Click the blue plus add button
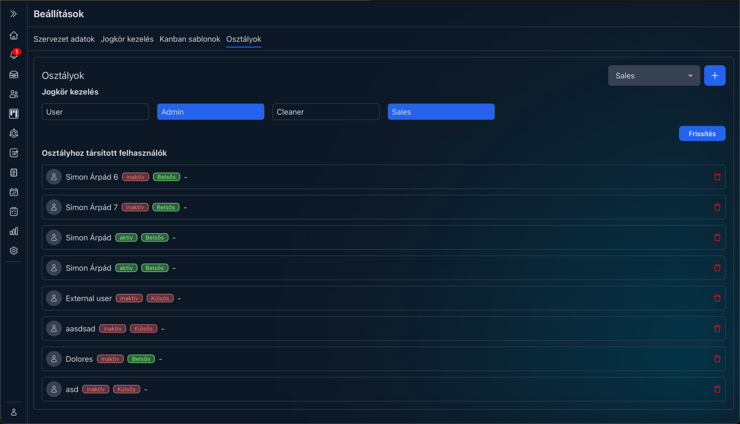The image size is (740, 424). pyautogui.click(x=715, y=76)
